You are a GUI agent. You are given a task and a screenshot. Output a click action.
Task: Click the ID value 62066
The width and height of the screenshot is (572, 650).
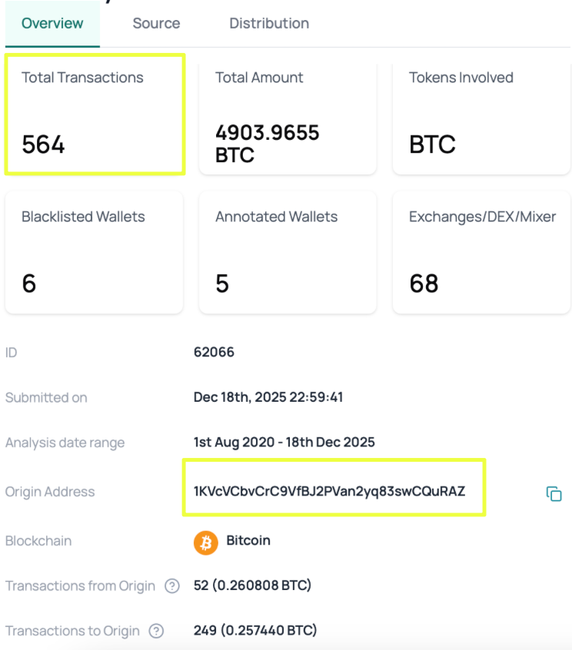pos(214,353)
